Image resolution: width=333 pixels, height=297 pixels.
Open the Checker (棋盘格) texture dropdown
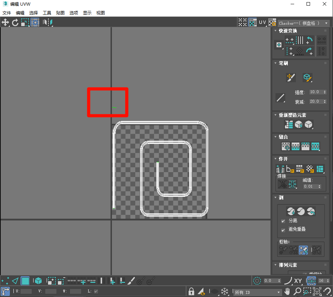click(x=304, y=23)
